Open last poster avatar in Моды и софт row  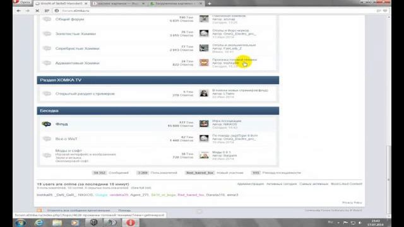pyautogui.click(x=204, y=155)
